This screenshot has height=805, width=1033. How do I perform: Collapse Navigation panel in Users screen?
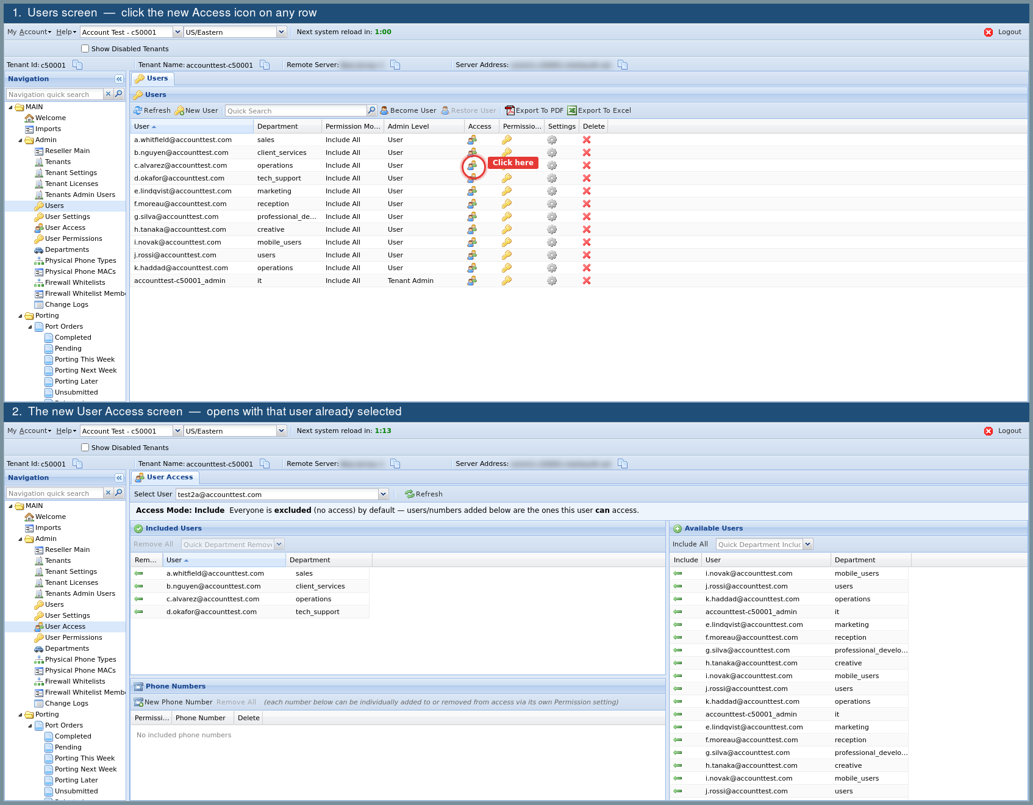[x=119, y=79]
